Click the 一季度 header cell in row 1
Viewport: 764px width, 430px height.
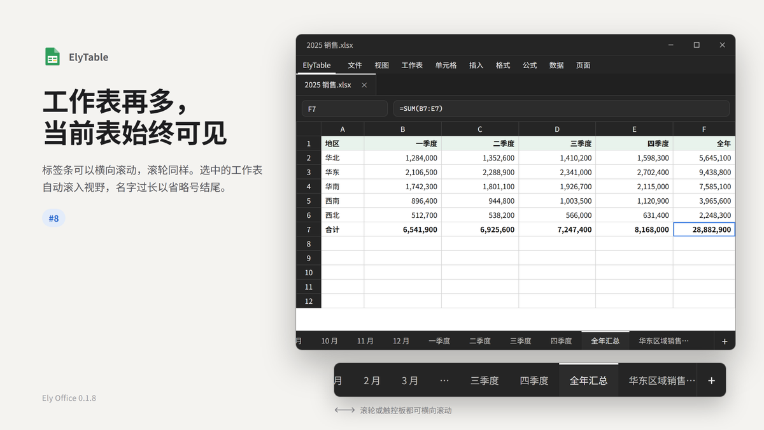(403, 143)
